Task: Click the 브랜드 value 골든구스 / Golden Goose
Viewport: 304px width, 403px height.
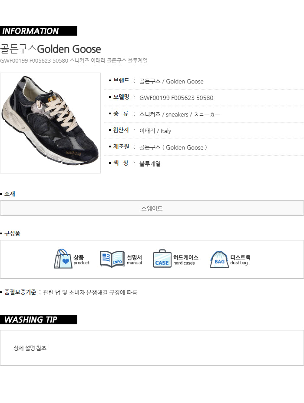Action: (x=171, y=81)
